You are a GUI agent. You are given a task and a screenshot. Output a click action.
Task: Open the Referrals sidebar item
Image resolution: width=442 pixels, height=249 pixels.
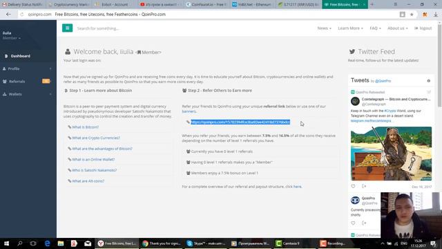(x=28, y=82)
